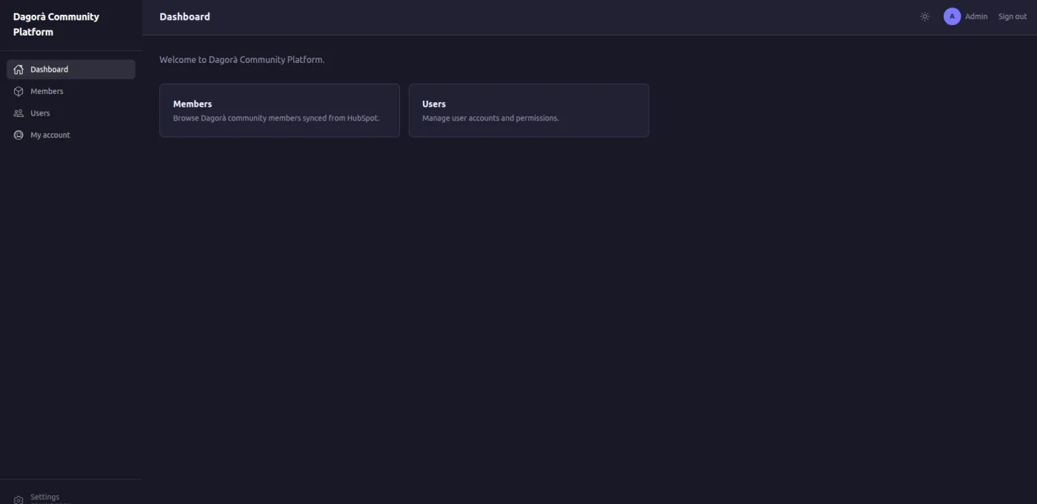Open Dashboard via the sidebar home icon

[19, 70]
